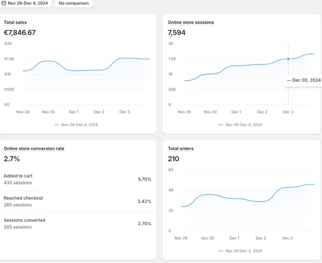Open the No comparison dropdown
The image size is (322, 263).
pyautogui.click(x=74, y=3)
